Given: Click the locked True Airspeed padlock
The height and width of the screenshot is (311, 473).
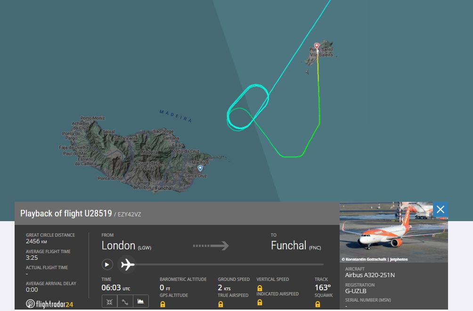Looking at the screenshot, I should pyautogui.click(x=220, y=304).
